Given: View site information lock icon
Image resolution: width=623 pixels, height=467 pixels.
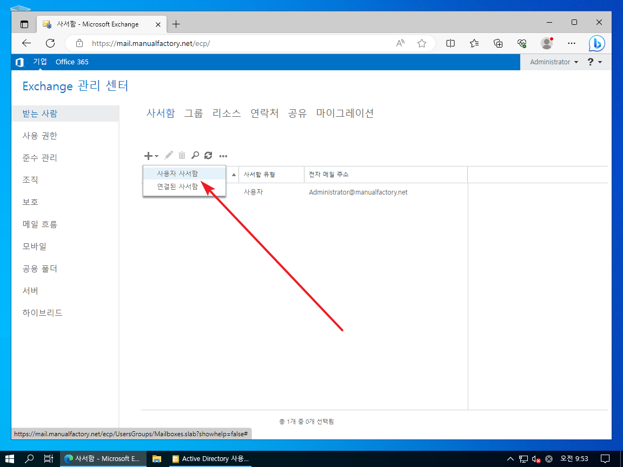Looking at the screenshot, I should (79, 43).
